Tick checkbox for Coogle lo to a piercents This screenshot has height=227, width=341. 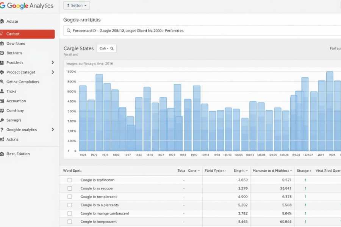point(70,205)
